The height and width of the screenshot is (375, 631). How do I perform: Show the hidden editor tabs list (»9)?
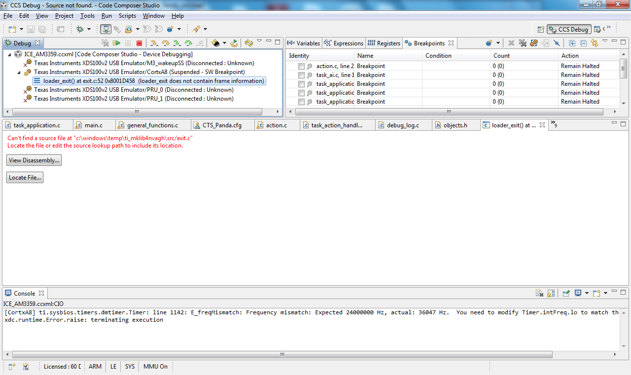(x=554, y=124)
